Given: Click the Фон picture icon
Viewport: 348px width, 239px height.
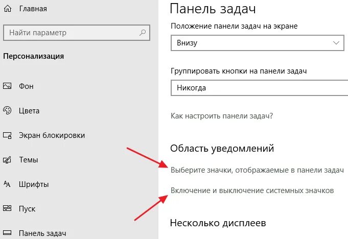Looking at the screenshot, I should click(7, 86).
